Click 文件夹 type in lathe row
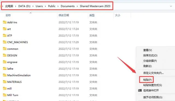 (x=93, y=69)
